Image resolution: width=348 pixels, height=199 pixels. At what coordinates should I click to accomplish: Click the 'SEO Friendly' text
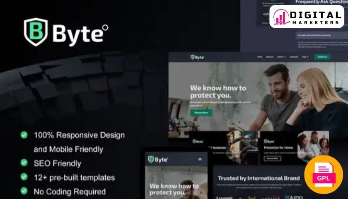57,163
